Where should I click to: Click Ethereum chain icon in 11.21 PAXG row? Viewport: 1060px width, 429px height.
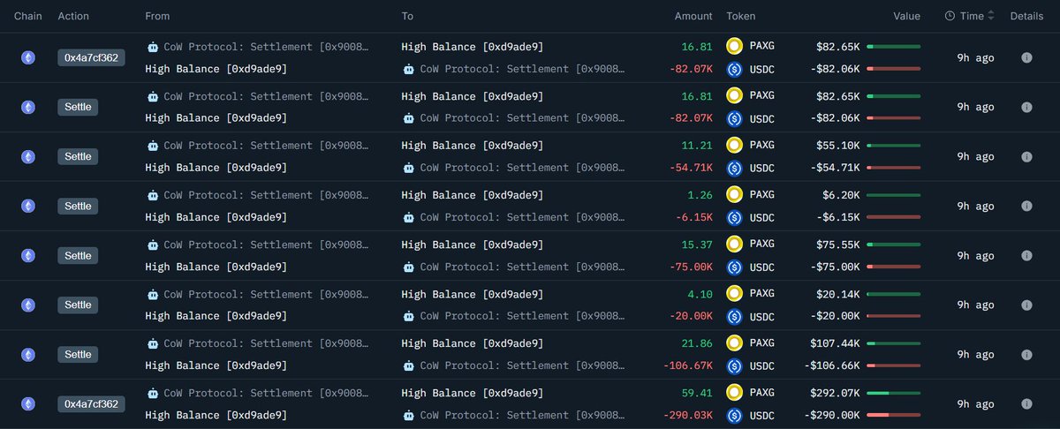click(x=29, y=156)
